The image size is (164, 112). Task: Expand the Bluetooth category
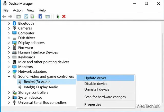pos(9,24)
